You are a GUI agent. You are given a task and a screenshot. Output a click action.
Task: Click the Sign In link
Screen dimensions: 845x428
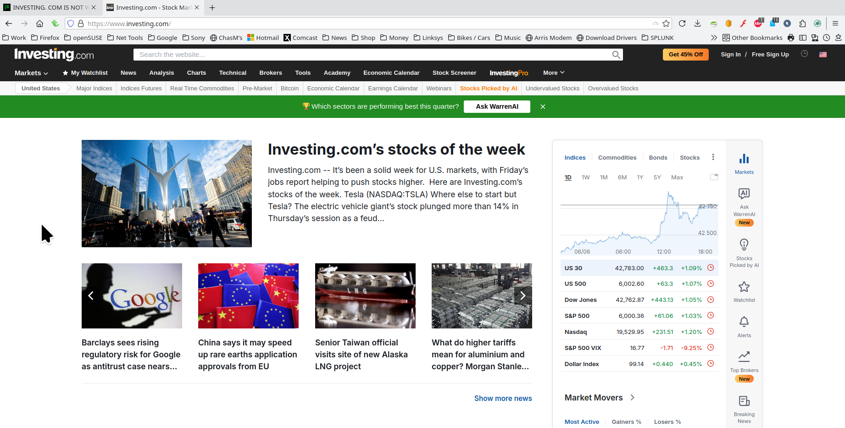pyautogui.click(x=730, y=54)
